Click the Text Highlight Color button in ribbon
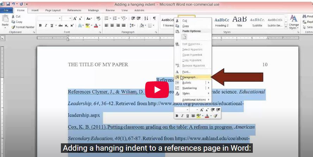313x157 pixels. tap(87, 26)
